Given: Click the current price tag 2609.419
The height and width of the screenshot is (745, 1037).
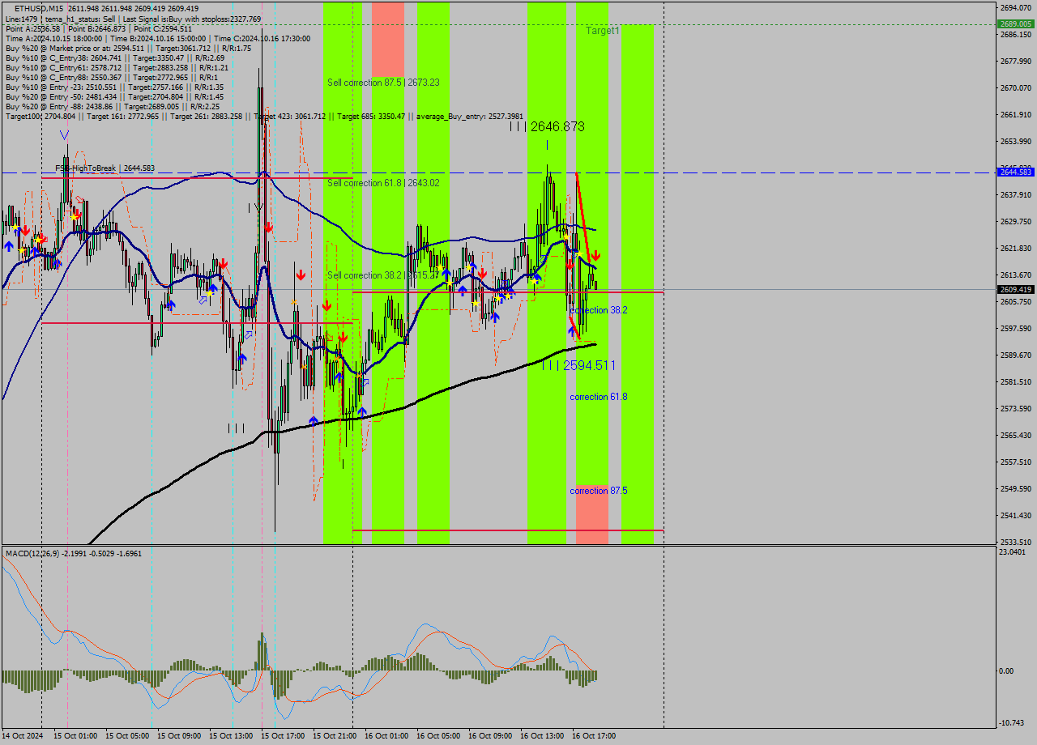Looking at the screenshot, I should pyautogui.click(x=1016, y=289).
